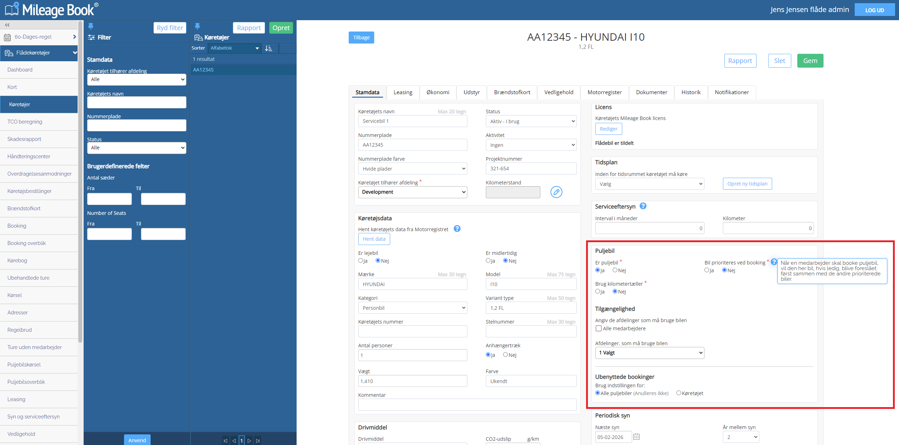Image resolution: width=899 pixels, height=445 pixels.
Task: Click Køretøjets navn field Servicebil 1
Action: pos(413,121)
